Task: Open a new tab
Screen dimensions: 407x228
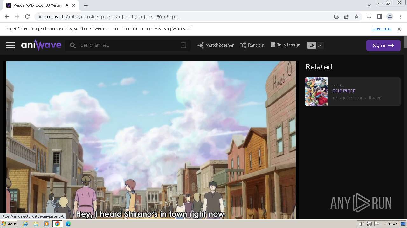Action: coord(86,5)
